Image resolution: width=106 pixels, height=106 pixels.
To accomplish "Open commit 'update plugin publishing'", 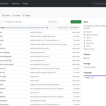I will coord(38,101).
